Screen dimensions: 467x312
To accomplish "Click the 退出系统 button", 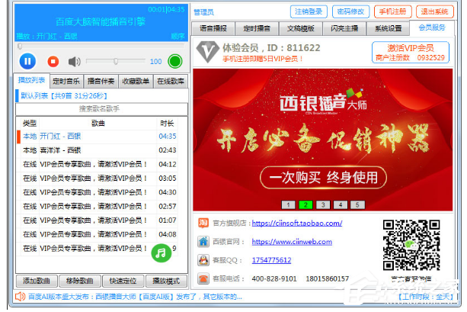I will pos(434,11).
